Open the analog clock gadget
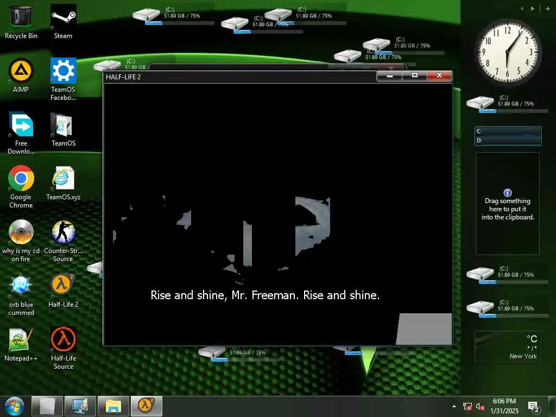 [508, 52]
